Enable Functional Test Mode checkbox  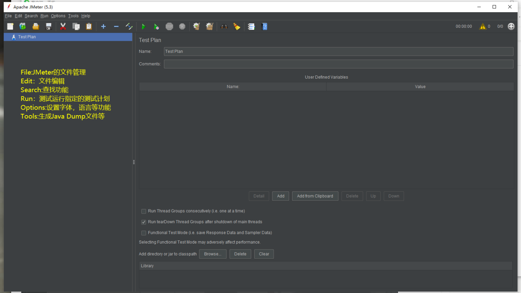click(143, 233)
